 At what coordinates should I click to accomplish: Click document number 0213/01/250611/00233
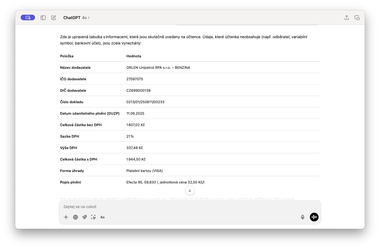tap(146, 102)
